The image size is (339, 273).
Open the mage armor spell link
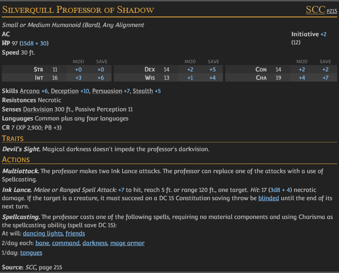(x=127, y=243)
